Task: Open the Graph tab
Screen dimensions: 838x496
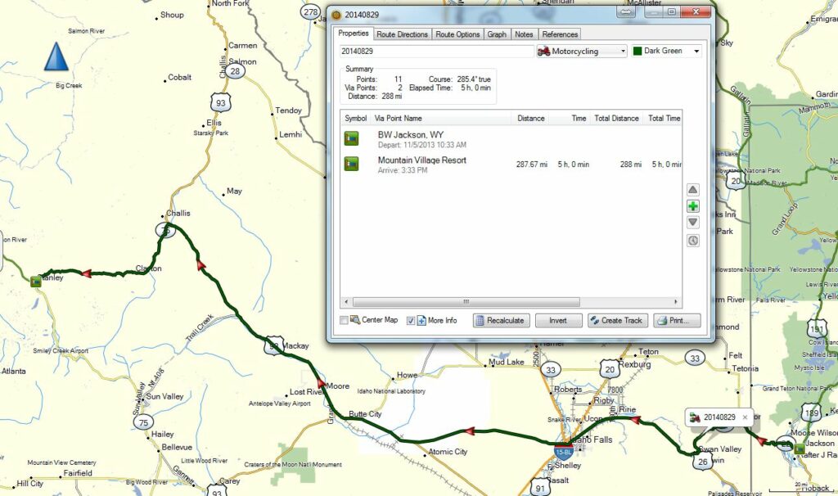Action: (x=496, y=34)
